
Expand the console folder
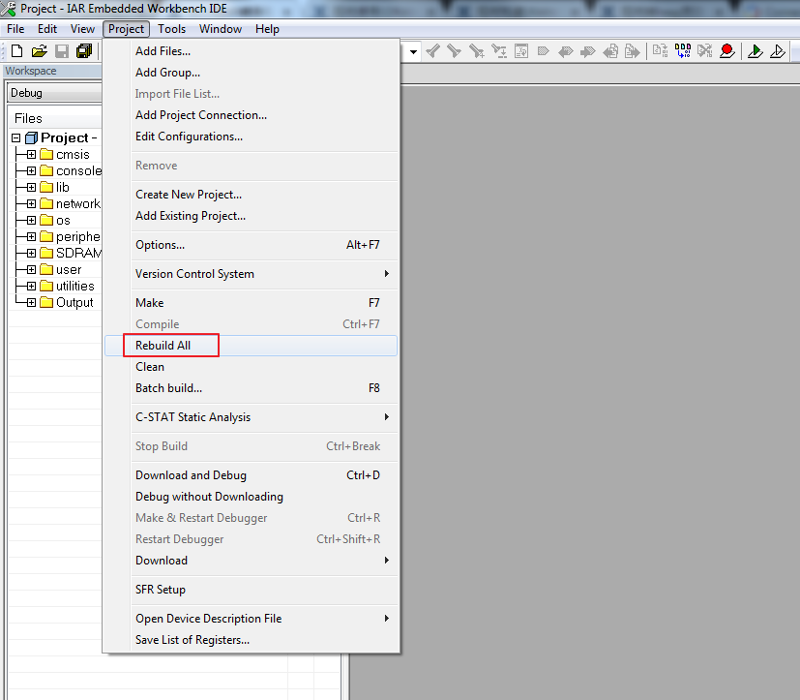click(x=31, y=170)
